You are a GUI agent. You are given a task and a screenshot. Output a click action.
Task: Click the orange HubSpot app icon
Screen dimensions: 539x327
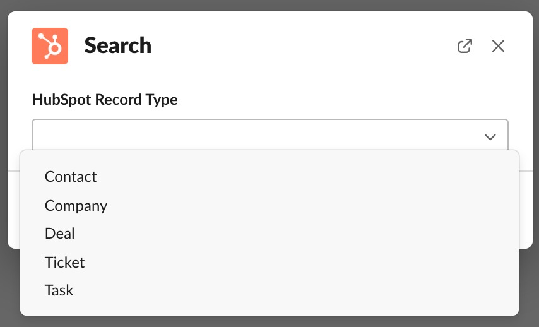coord(50,45)
